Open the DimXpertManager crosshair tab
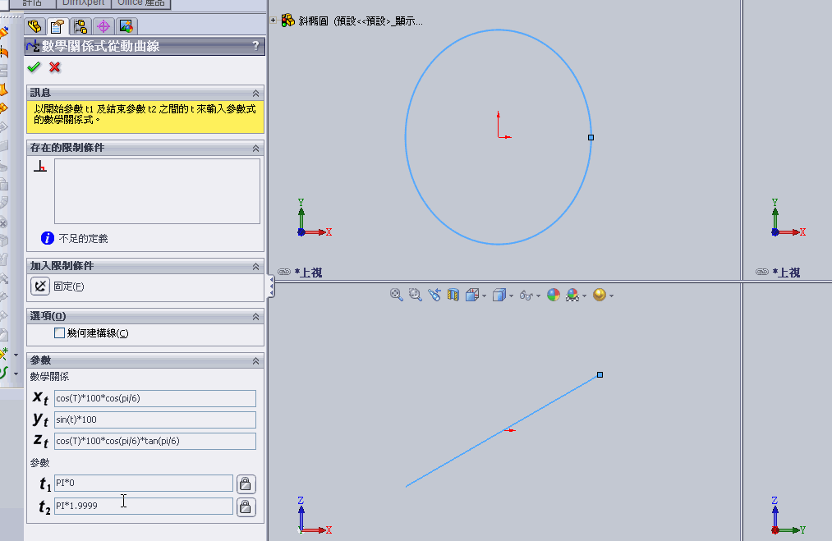 (x=103, y=26)
